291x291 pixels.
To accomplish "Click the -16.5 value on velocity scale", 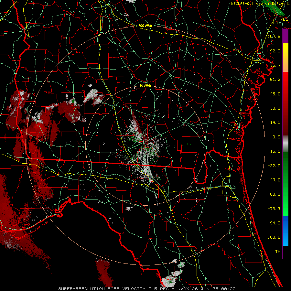I will (274, 151).
